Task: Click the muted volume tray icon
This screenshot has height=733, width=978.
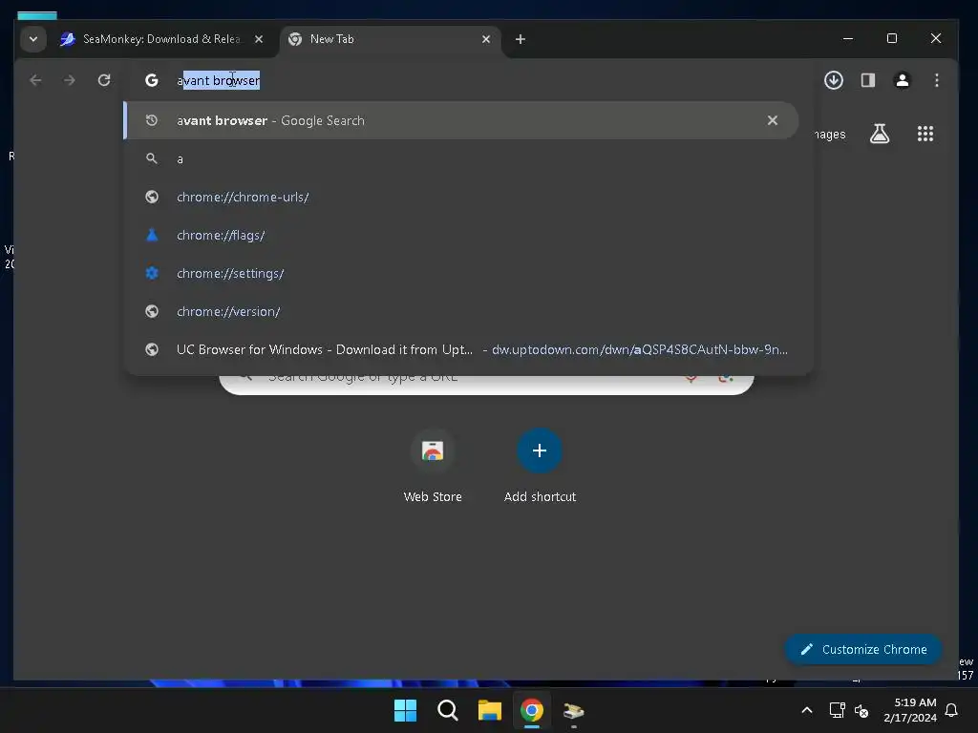Action: click(x=861, y=710)
